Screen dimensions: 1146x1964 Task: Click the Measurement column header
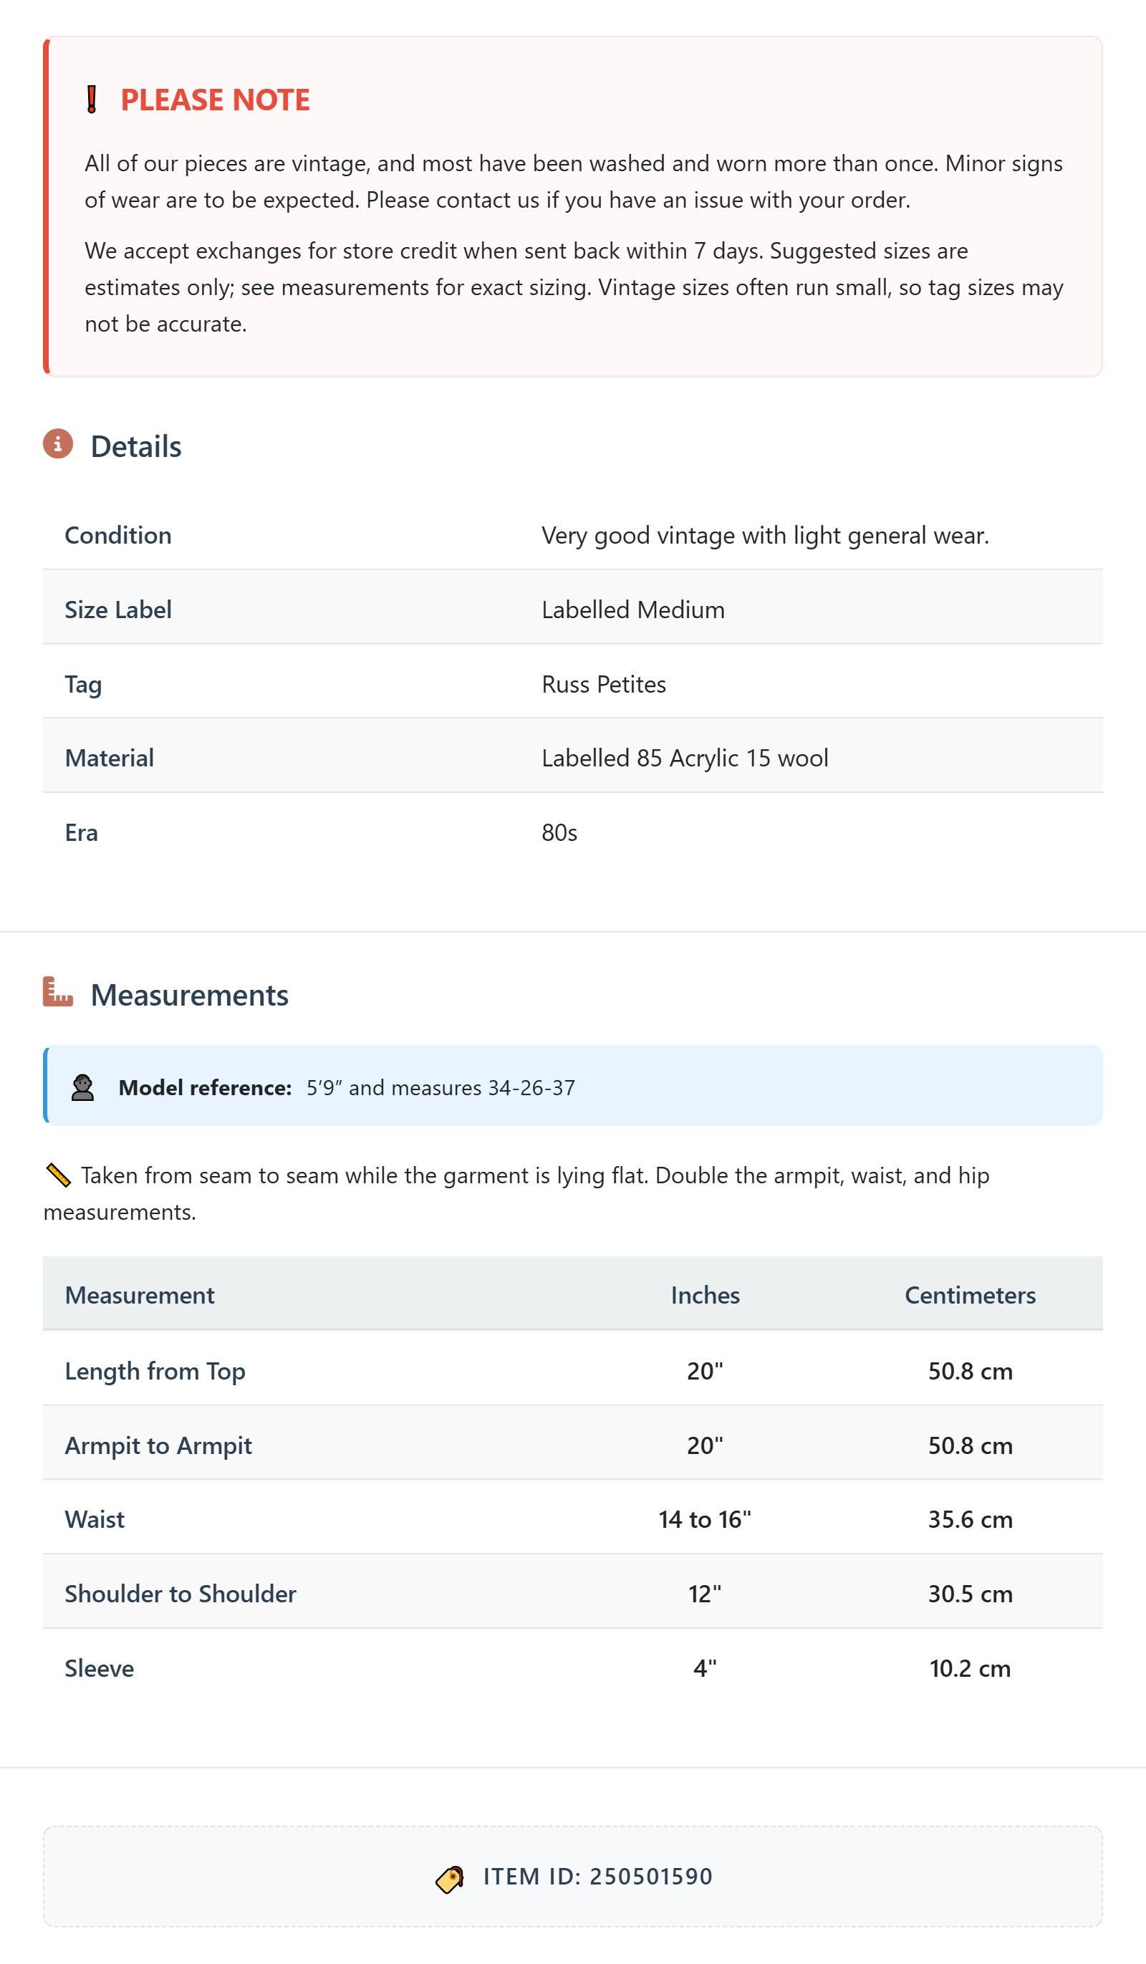point(140,1295)
